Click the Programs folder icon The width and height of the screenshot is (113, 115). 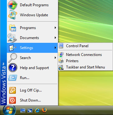pyautogui.click(x=12, y=28)
